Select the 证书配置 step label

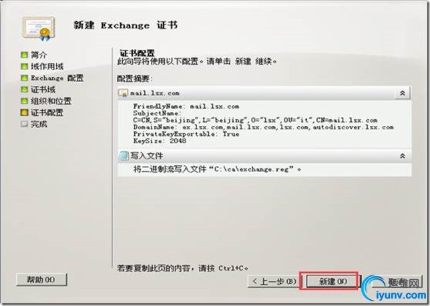click(47, 113)
